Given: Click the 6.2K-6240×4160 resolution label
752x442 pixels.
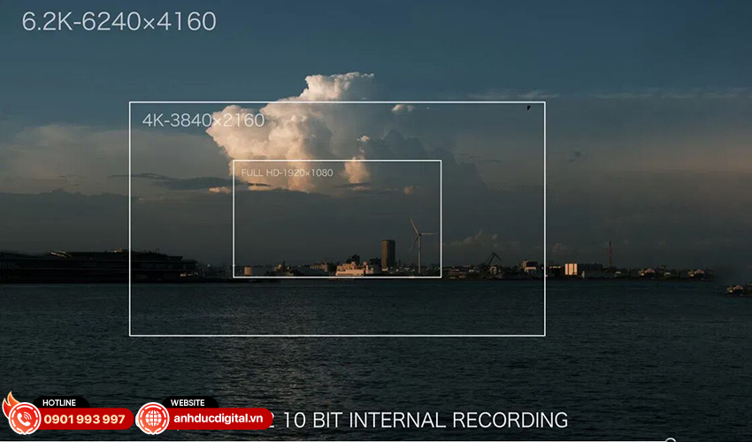Looking at the screenshot, I should pyautogui.click(x=119, y=22).
